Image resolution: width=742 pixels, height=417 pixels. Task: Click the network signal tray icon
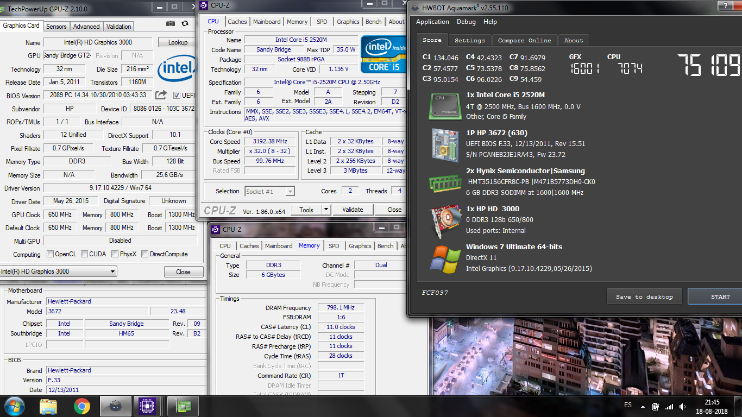coord(669,406)
